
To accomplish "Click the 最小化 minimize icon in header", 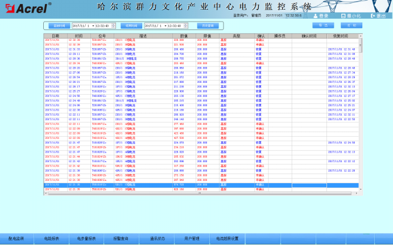I will [x=344, y=16].
